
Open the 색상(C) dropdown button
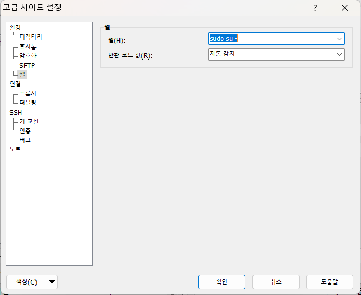tap(32, 282)
